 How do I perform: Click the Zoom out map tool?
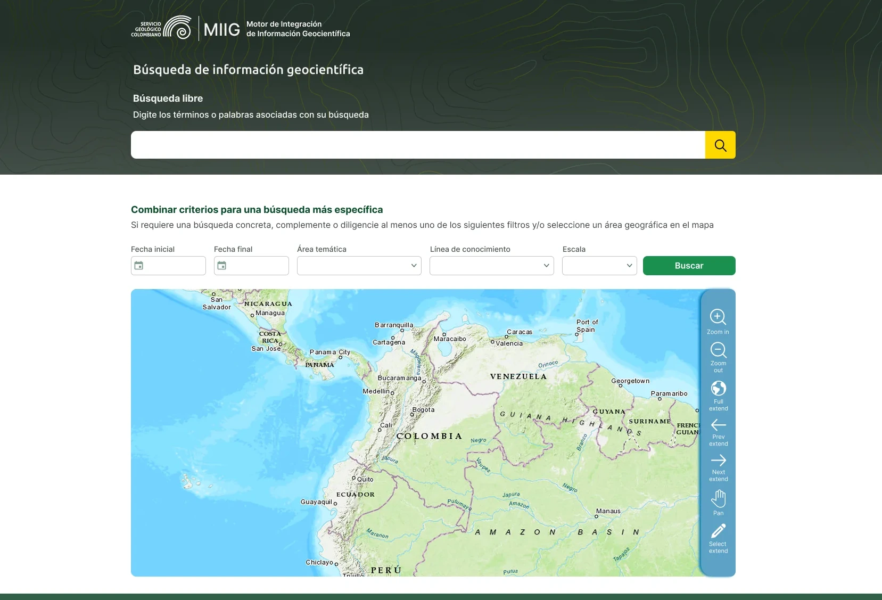coord(718,357)
